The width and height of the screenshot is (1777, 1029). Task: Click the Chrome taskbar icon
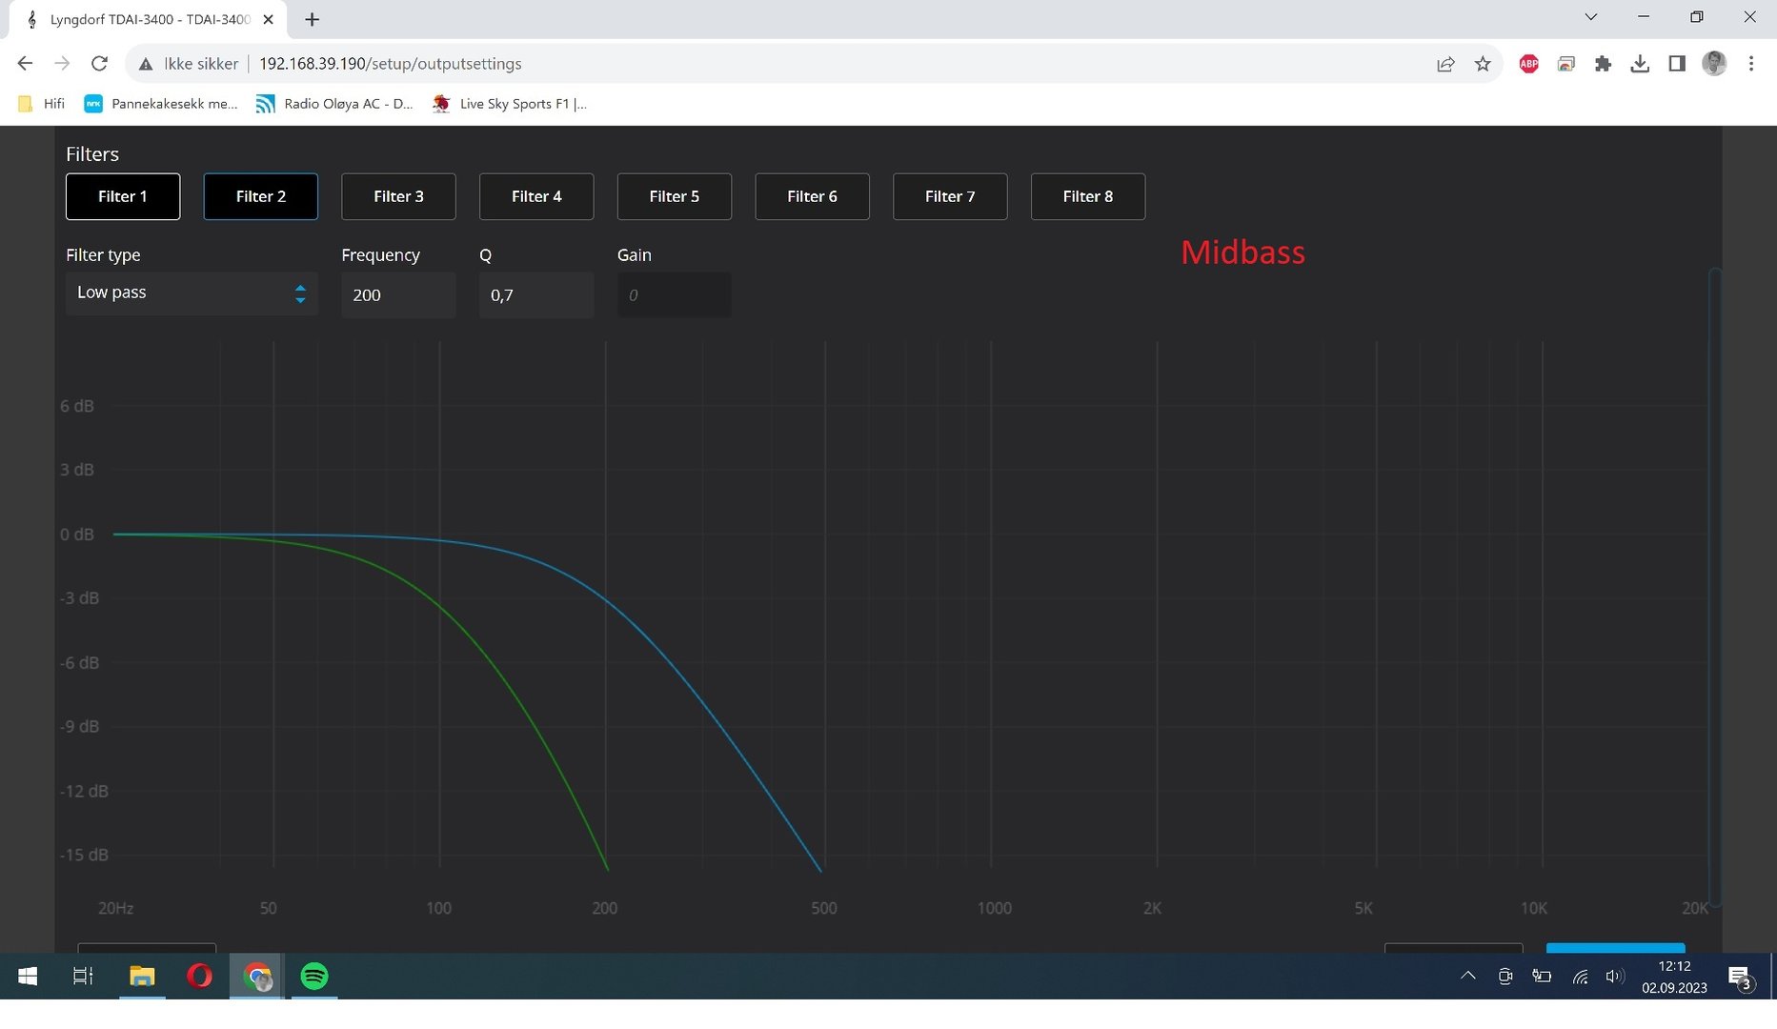coord(257,976)
